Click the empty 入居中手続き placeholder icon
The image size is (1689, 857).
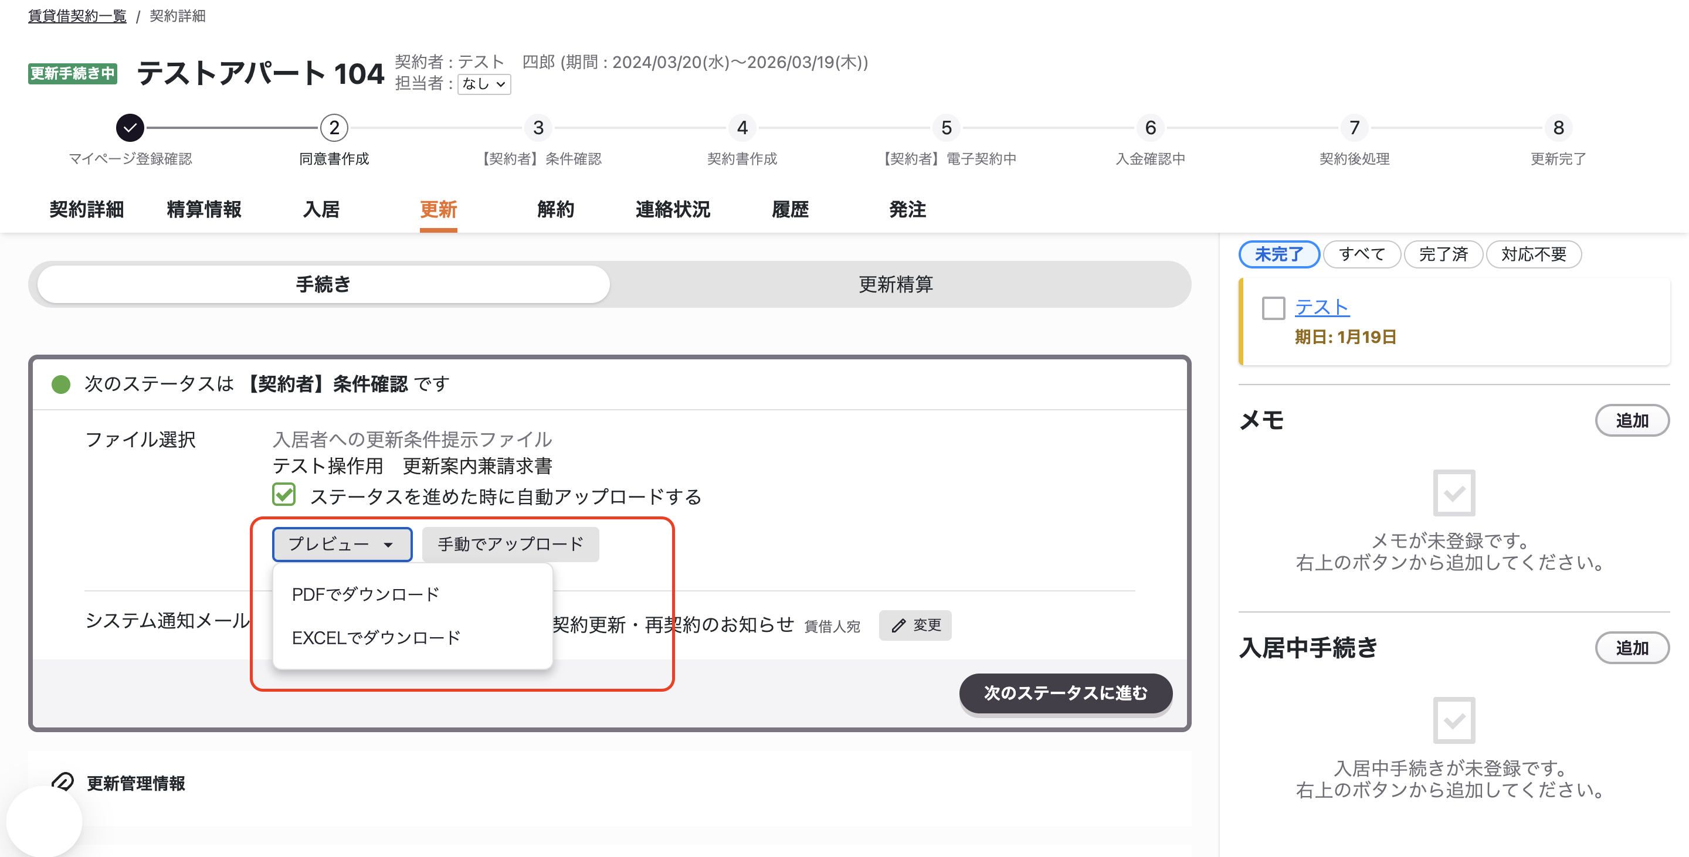(1454, 720)
